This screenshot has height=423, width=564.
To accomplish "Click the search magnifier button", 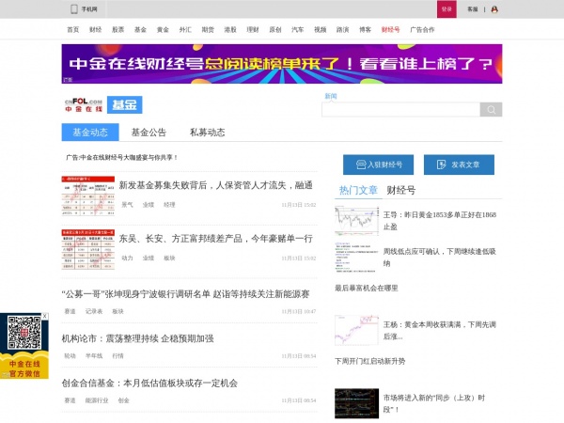I will coord(491,110).
